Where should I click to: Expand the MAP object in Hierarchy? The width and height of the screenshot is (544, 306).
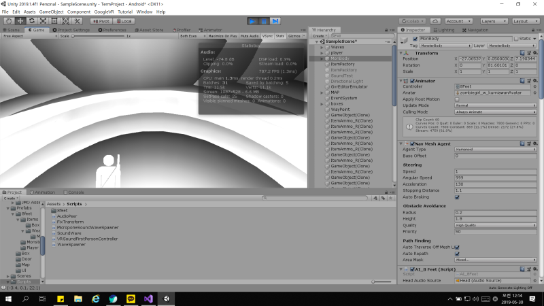tap(322, 92)
